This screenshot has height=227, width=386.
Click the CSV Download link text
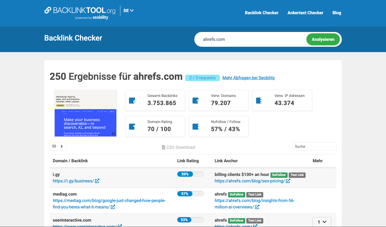click(x=181, y=147)
